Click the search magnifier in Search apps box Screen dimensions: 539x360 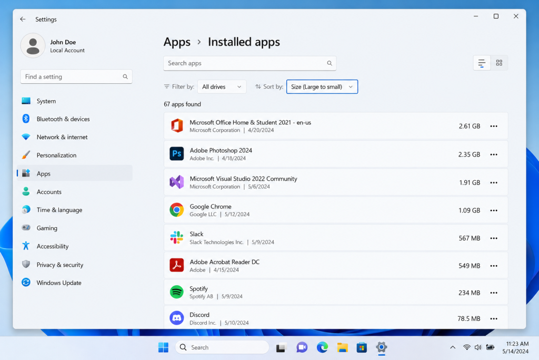330,63
